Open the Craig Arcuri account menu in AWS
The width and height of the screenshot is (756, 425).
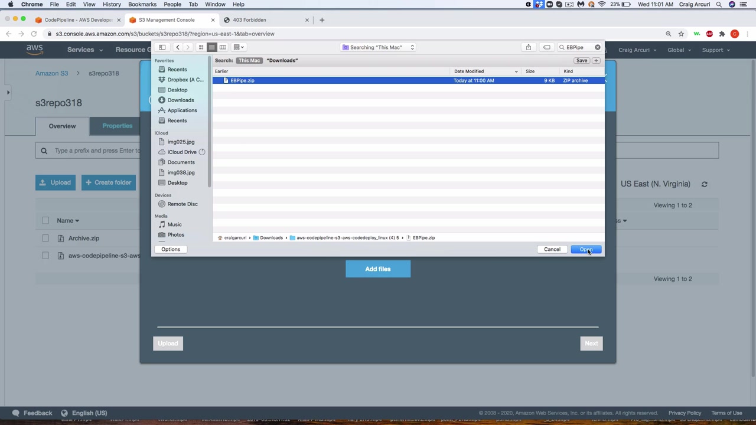(x=637, y=50)
